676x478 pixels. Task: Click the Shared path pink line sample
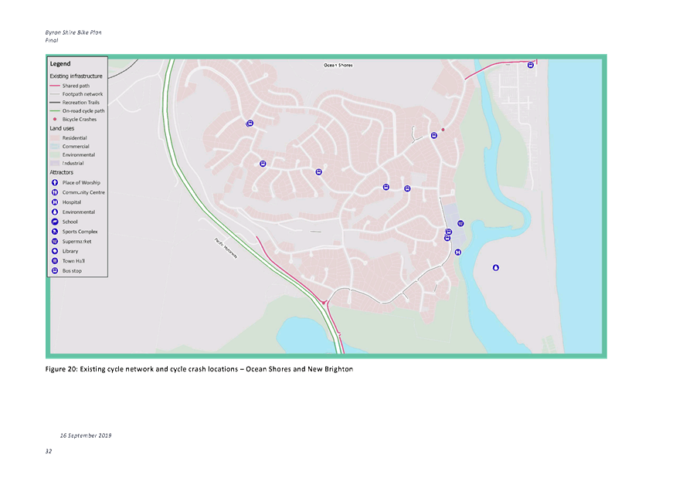55,86
